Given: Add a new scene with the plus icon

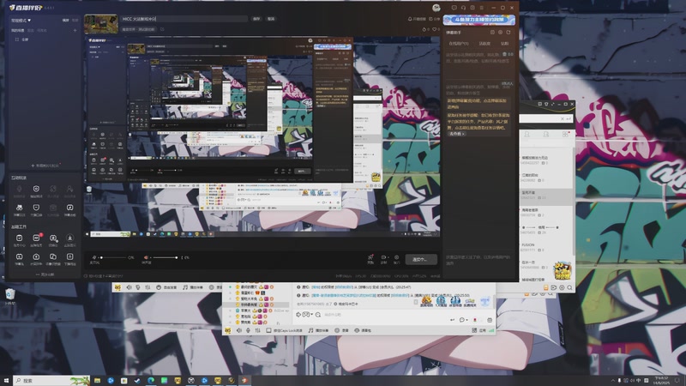Looking at the screenshot, I should 75,30.
